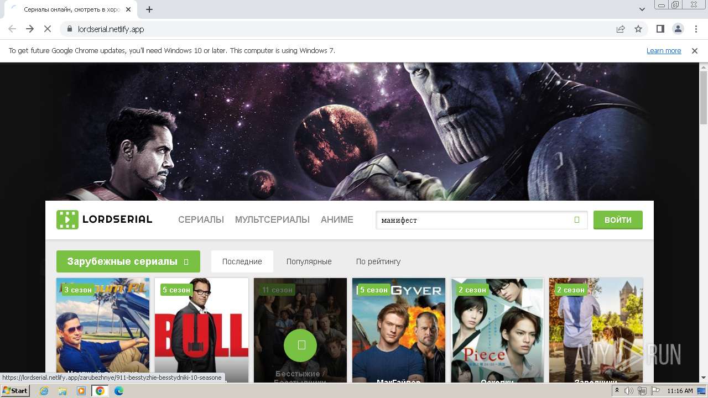
Task: Open the browser side panel
Action: pos(660,29)
